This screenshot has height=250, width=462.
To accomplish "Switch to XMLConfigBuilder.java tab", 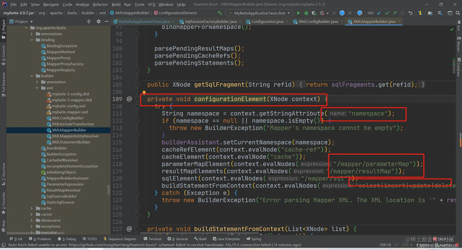I will pos(318,21).
